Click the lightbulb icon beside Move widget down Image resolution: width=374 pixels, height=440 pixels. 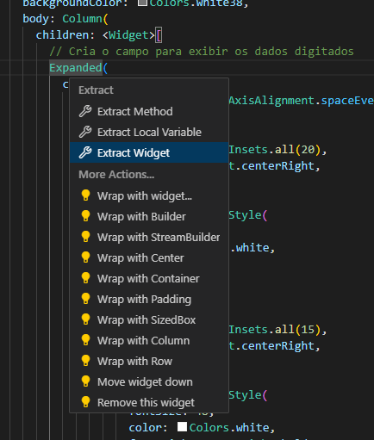(85, 381)
